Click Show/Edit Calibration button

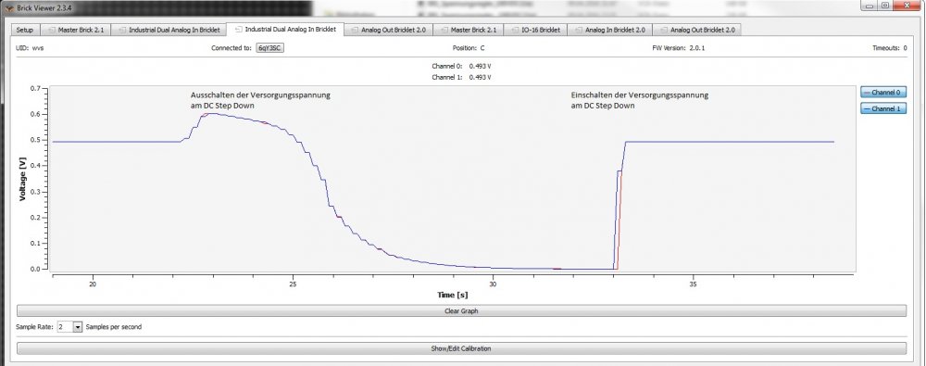[x=461, y=348]
